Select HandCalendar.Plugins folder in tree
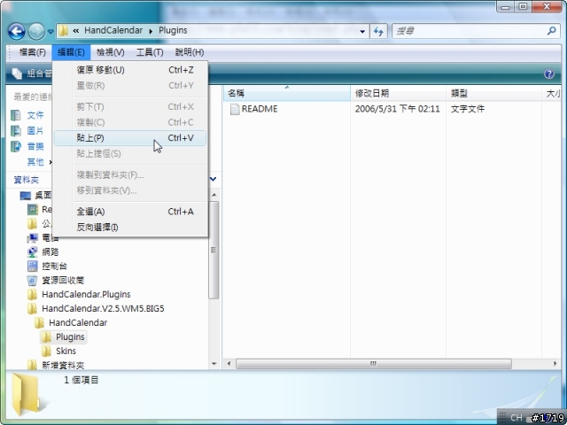 pos(86,294)
